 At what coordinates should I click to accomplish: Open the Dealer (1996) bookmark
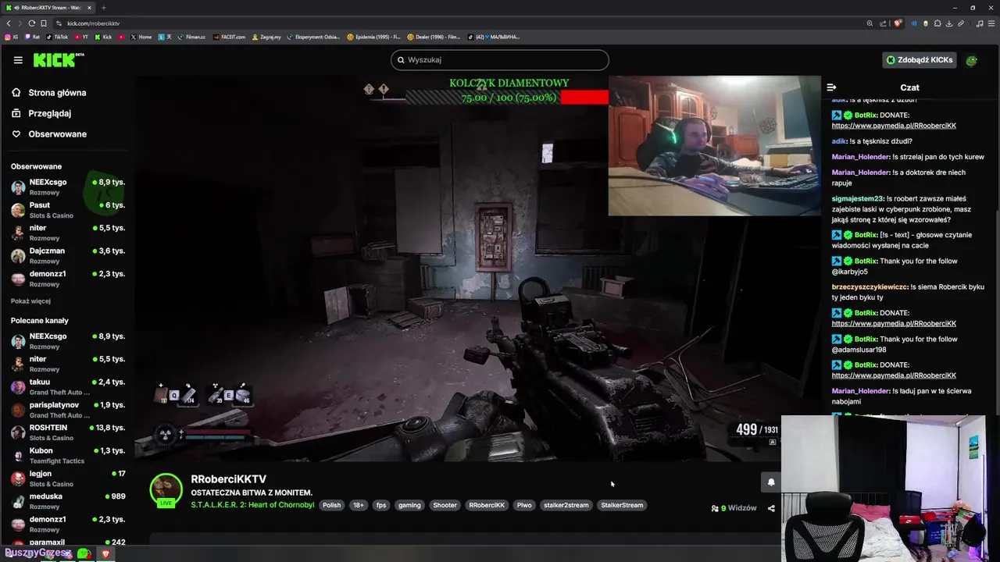[x=434, y=37]
